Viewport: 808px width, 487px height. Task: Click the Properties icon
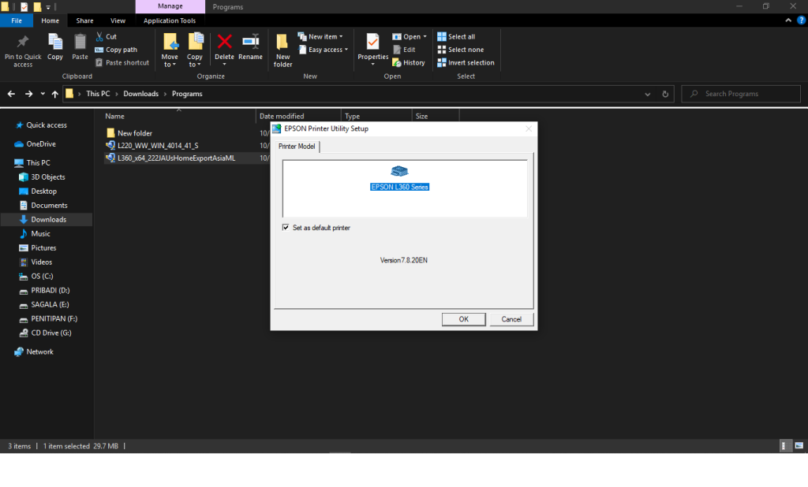[372, 42]
